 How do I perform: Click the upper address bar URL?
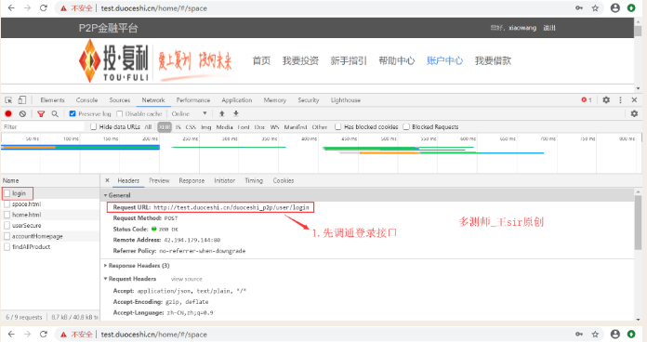click(x=154, y=8)
